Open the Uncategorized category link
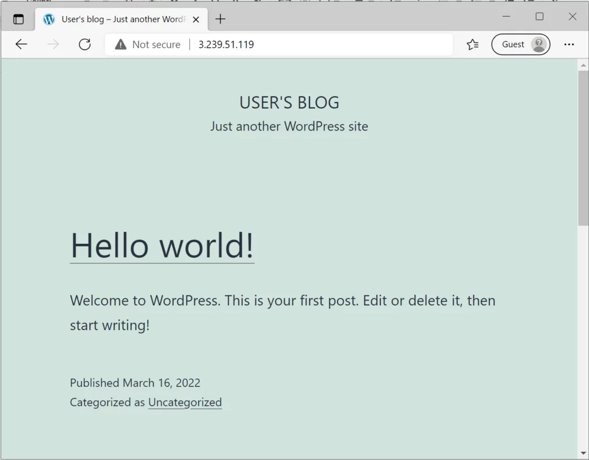 [185, 402]
